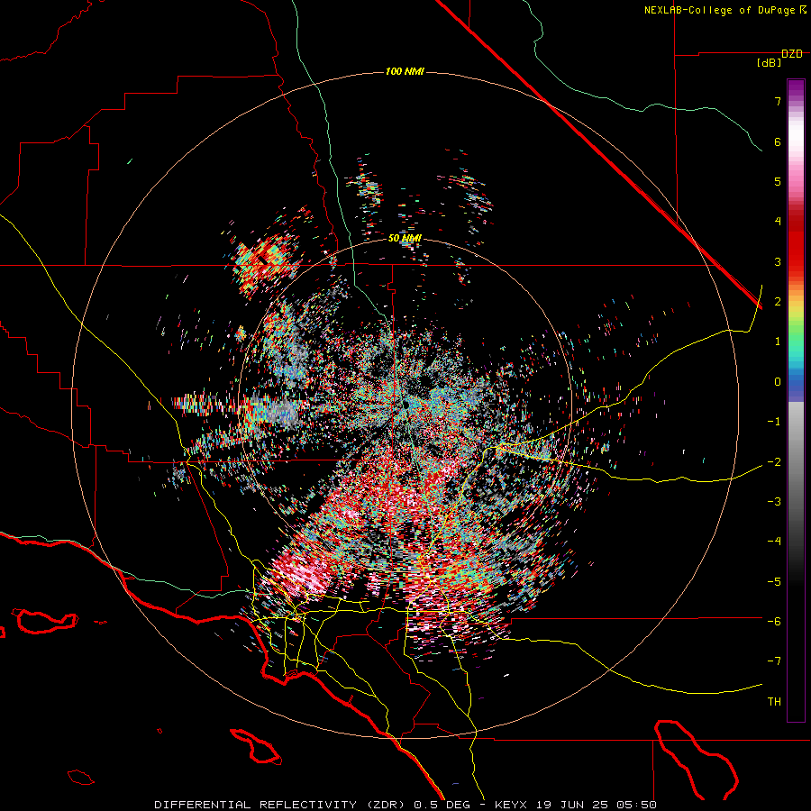Click the 2 dB label on color scale
Image resolution: width=811 pixels, height=811 pixels.
click(x=778, y=302)
